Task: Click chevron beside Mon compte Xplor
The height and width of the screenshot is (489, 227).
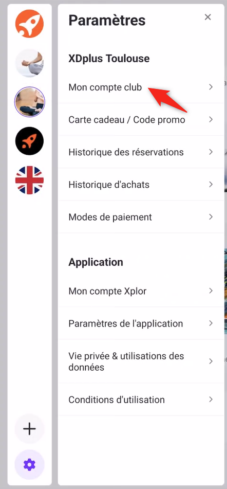Action: click(211, 291)
